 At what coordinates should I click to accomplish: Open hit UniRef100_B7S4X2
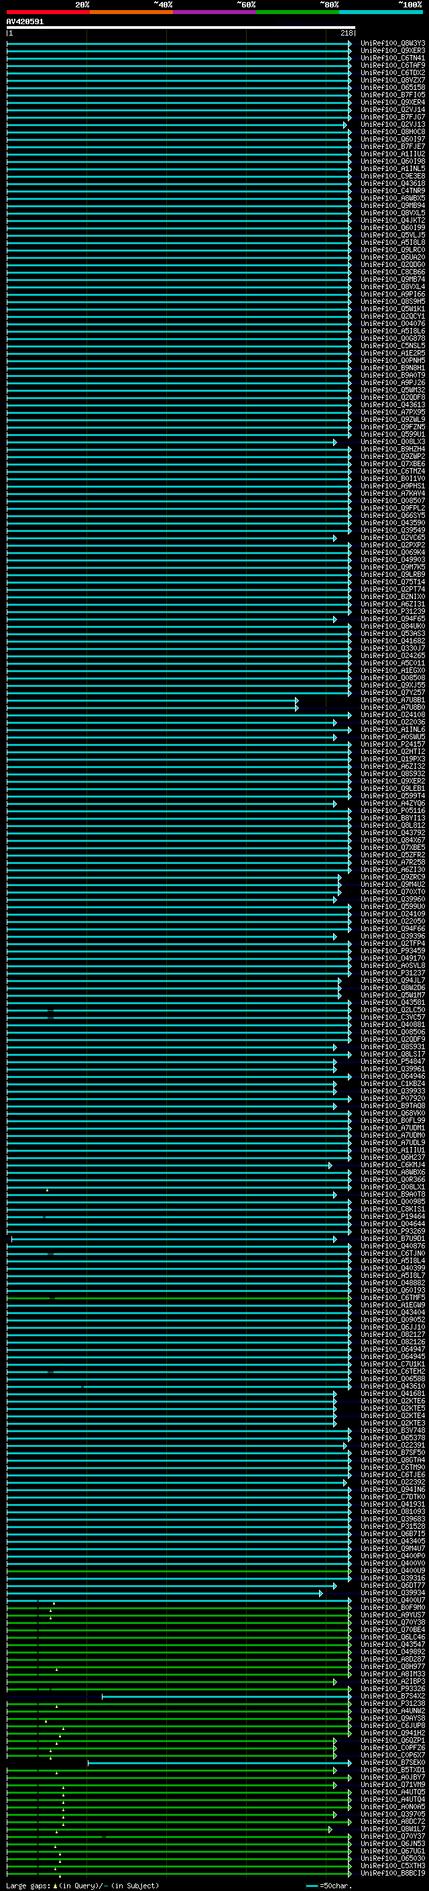(393, 1696)
